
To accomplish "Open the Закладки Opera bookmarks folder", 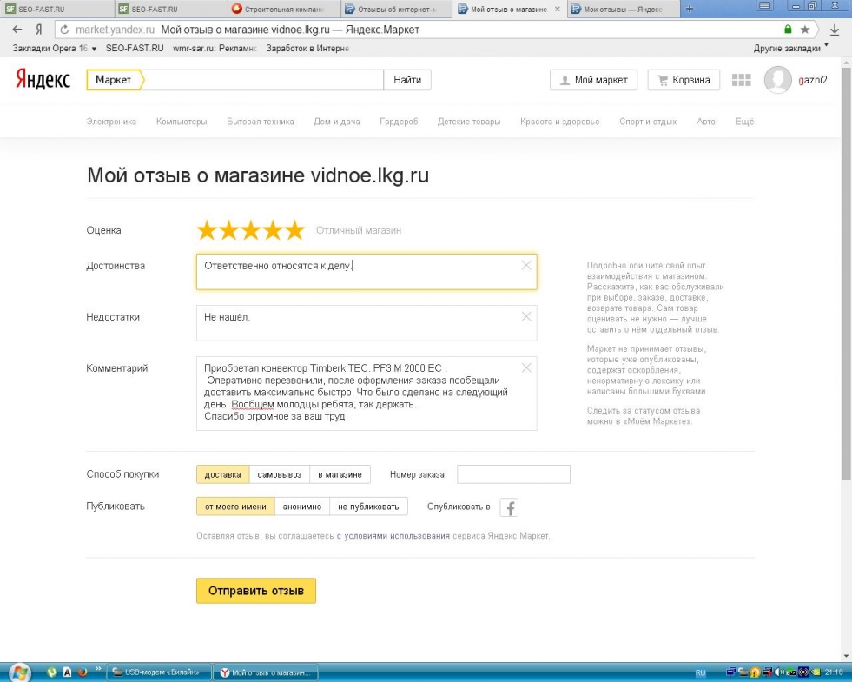I will pyautogui.click(x=54, y=48).
